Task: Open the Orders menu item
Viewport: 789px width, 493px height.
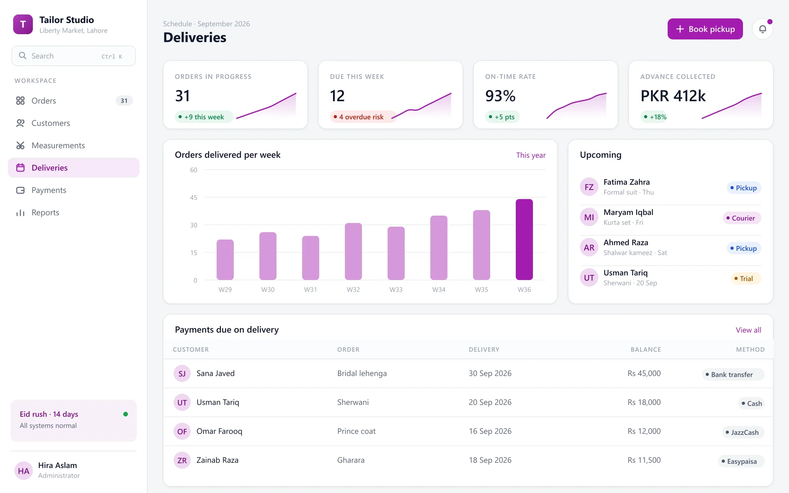Action: click(74, 101)
